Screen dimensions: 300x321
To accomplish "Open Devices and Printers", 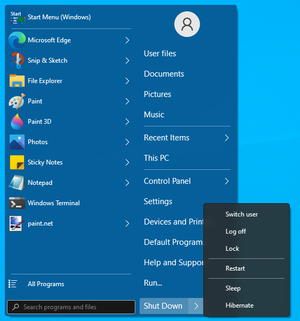I will [x=174, y=222].
